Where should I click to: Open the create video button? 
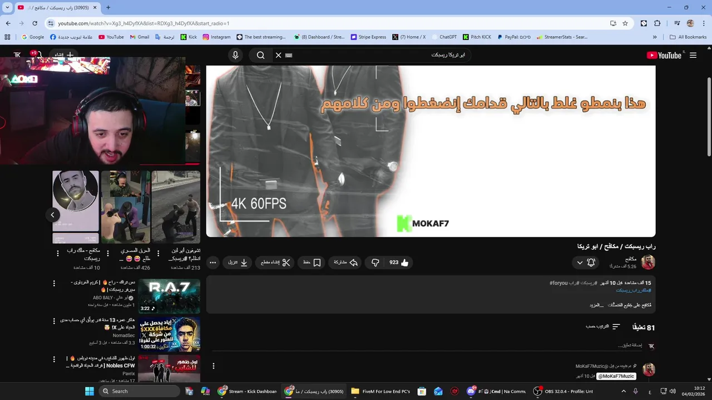point(65,55)
